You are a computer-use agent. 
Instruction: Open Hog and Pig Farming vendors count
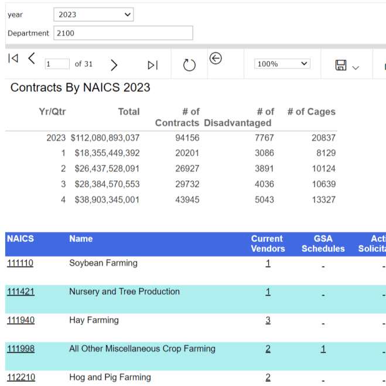(x=268, y=377)
